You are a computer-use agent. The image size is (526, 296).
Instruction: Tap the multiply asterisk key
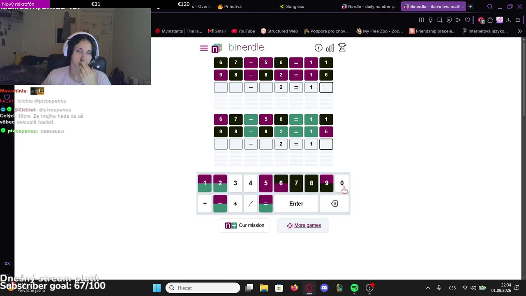pos(235,203)
